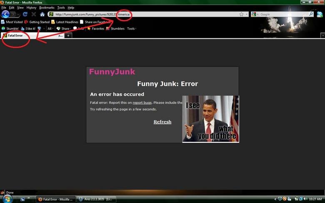Open a new tab with plus button

(x=68, y=36)
